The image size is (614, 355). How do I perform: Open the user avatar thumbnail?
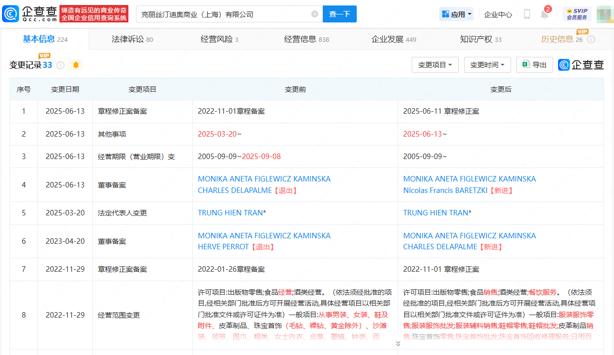point(605,14)
